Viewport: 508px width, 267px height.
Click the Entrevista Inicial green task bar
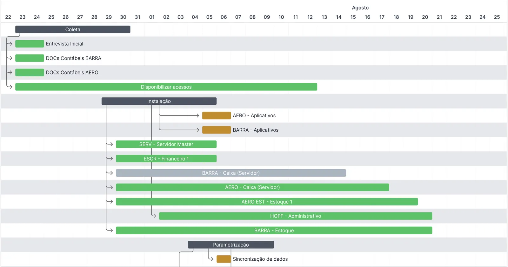point(30,44)
